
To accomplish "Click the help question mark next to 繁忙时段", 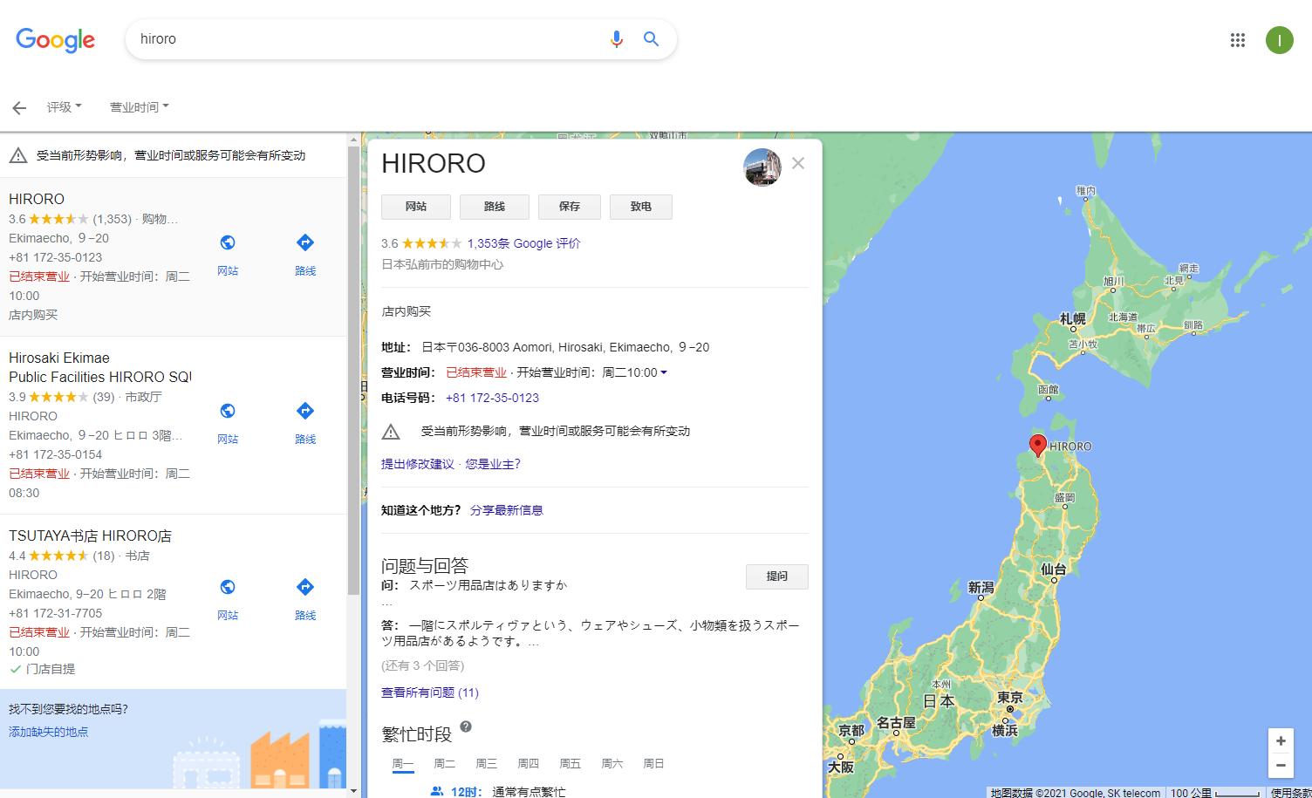I will pyautogui.click(x=466, y=727).
